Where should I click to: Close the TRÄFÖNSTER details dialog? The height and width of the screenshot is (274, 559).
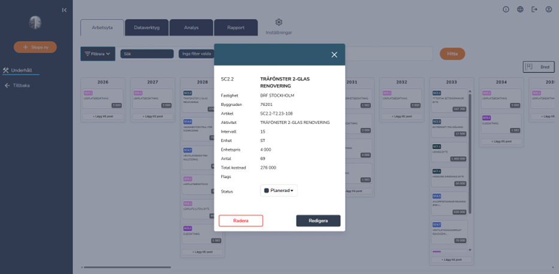point(334,54)
